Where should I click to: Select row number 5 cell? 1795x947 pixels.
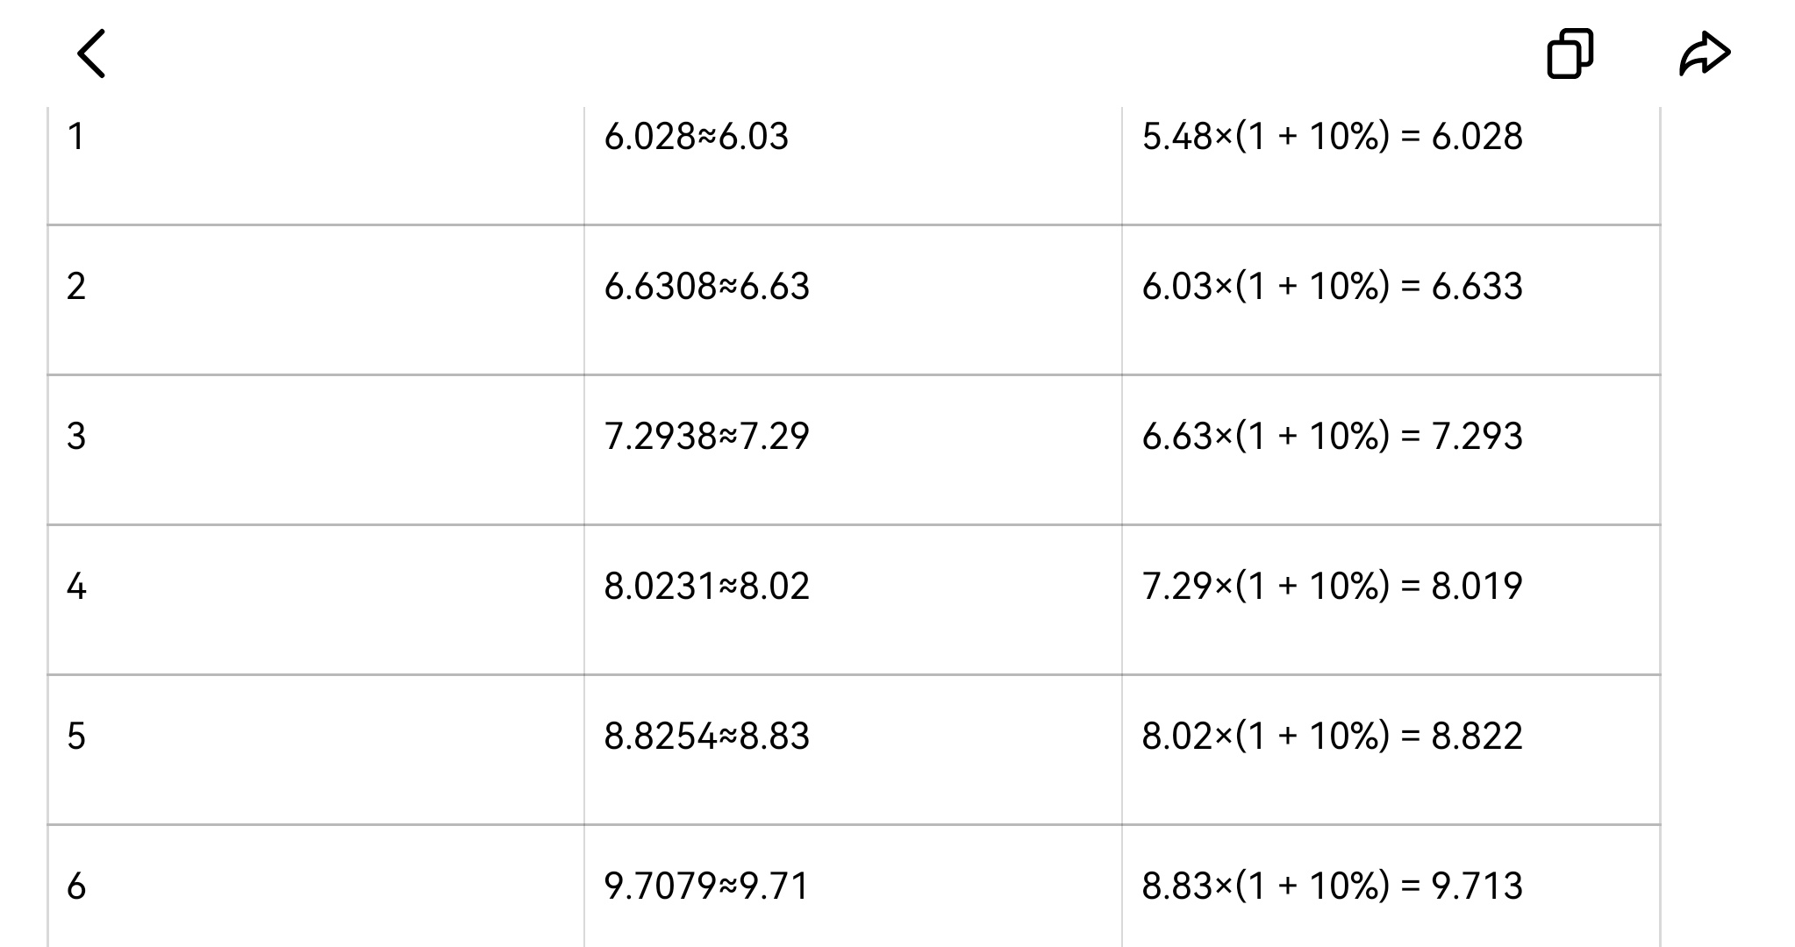coord(76,737)
